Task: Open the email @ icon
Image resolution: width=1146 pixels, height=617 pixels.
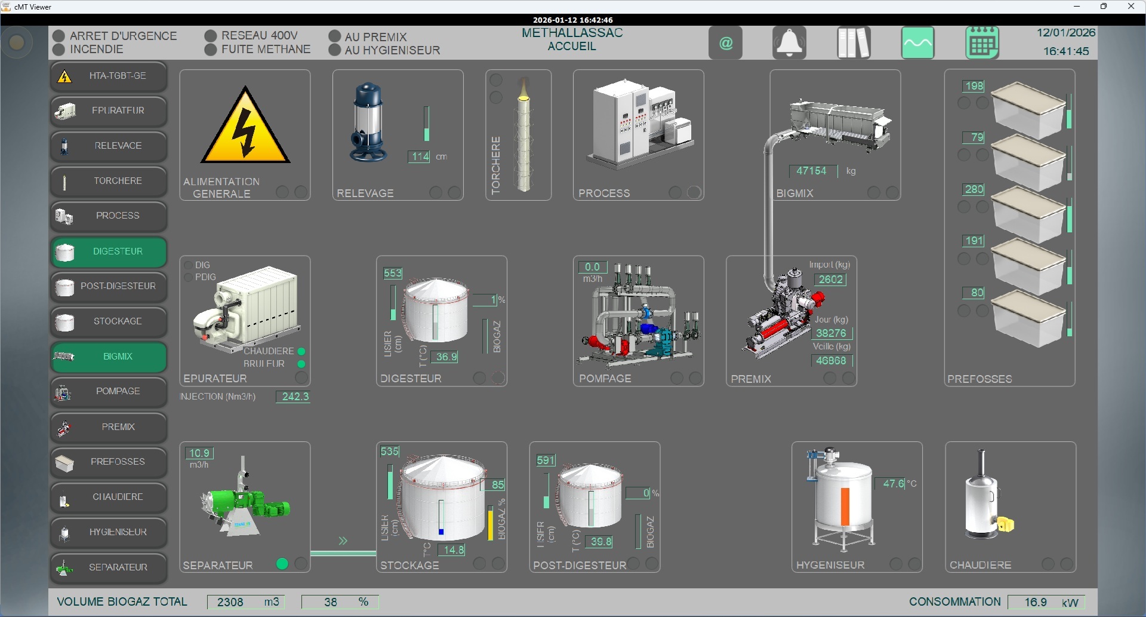Action: 726,43
